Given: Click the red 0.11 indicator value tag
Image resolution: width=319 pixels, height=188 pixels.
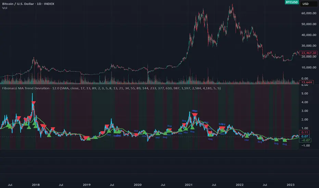Looking at the screenshot, I should click(304, 132).
